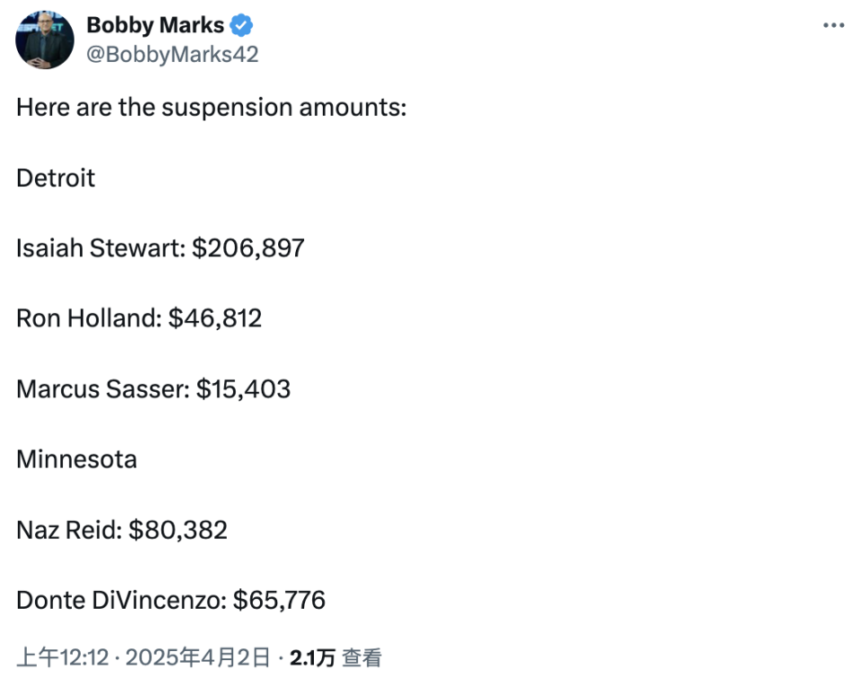Click the name Isaiah Stewart
The height and width of the screenshot is (678, 861).
100,248
